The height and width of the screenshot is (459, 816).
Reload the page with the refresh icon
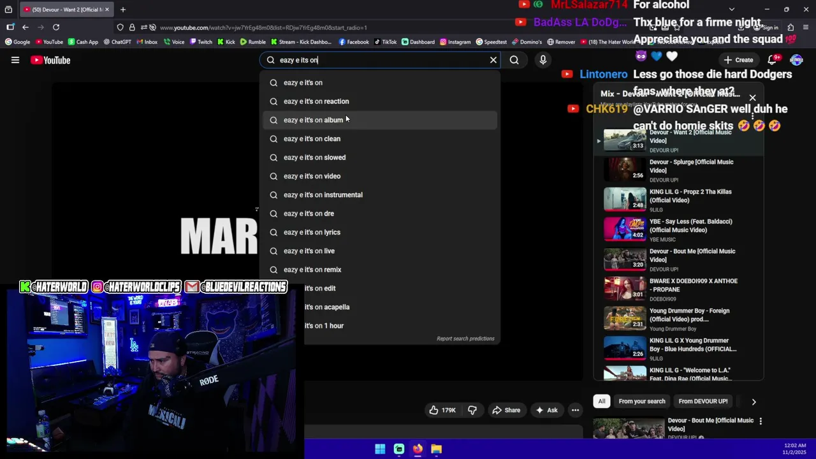[56, 27]
